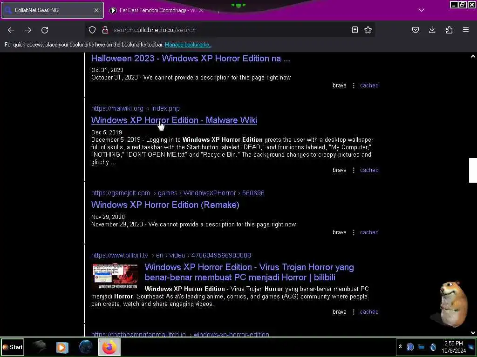Close the CollabNet SearXNG tab

click(96, 10)
